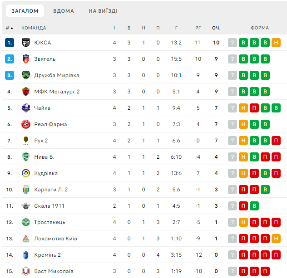Switch to the ВДОМА tab
This screenshot has width=287, height=278.
pyautogui.click(x=64, y=11)
